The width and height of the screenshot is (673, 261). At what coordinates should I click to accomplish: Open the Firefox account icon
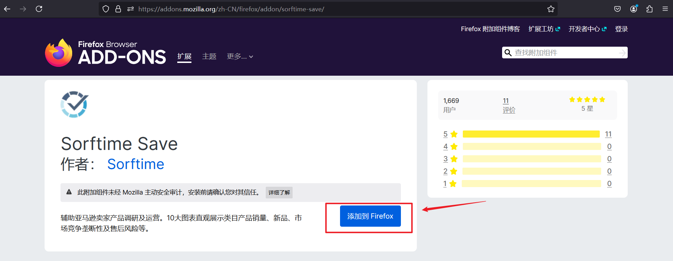coord(634,9)
